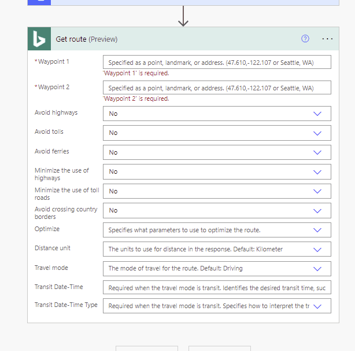Click the Waypoint 1 field label
The height and width of the screenshot is (351, 355).
pyautogui.click(x=52, y=61)
